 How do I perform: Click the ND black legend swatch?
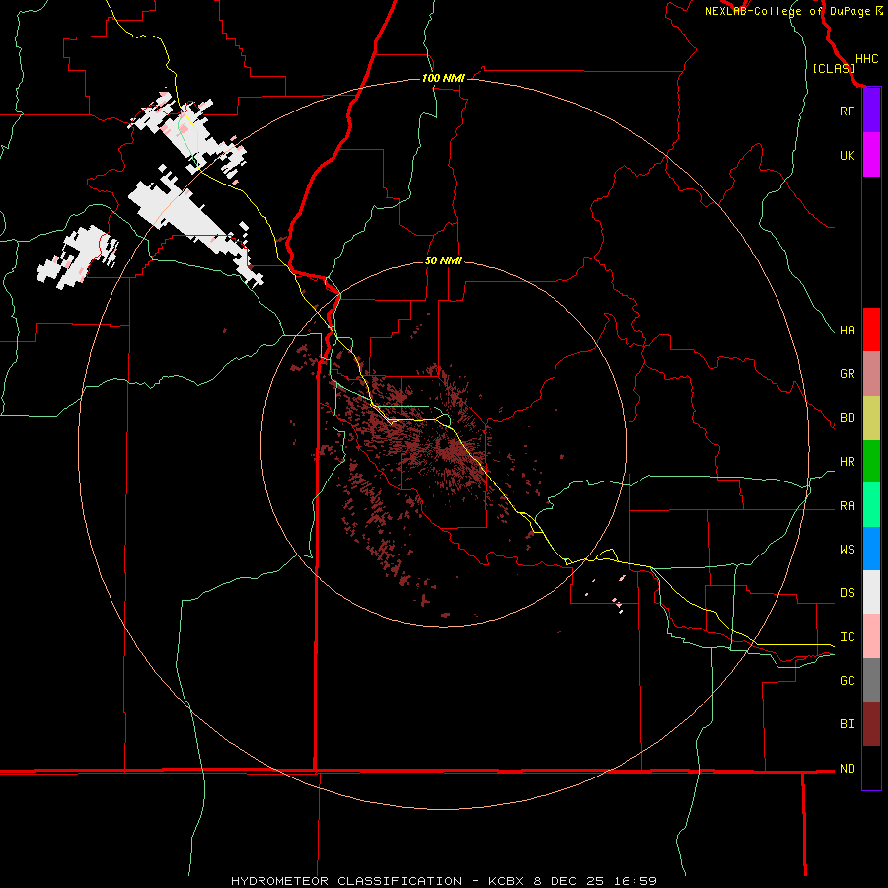pos(871,768)
